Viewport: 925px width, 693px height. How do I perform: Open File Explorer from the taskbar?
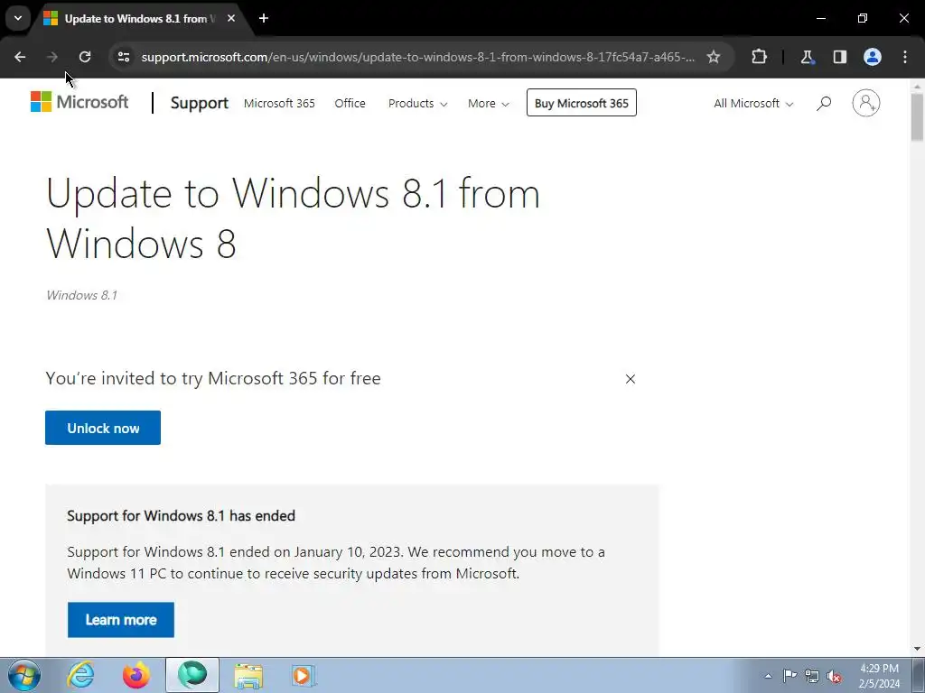pyautogui.click(x=248, y=675)
